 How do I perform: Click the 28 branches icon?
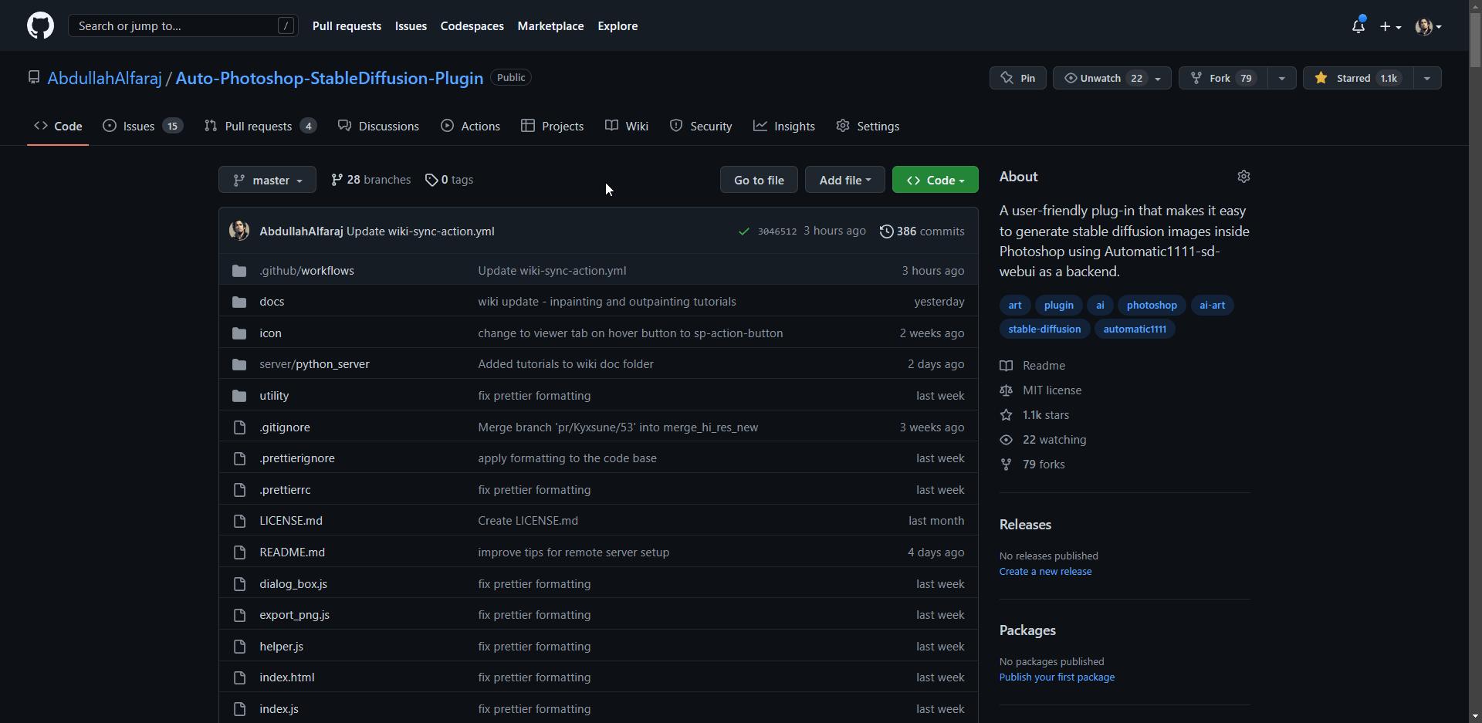337,180
